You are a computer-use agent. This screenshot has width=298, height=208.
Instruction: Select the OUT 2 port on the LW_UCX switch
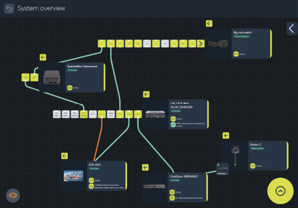tap(102, 114)
